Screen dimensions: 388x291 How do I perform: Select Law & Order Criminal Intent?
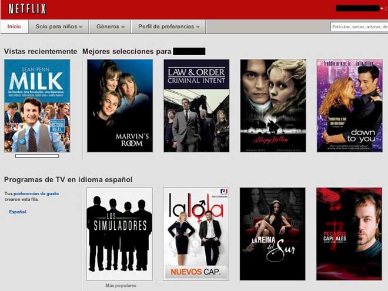[x=196, y=105]
